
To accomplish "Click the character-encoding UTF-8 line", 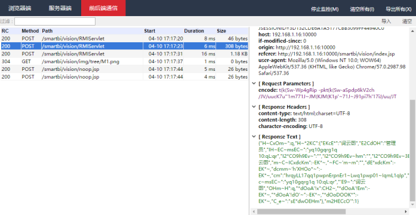I will click(x=291, y=126).
